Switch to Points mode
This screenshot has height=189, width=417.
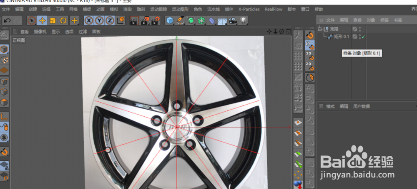[x=4, y=81]
